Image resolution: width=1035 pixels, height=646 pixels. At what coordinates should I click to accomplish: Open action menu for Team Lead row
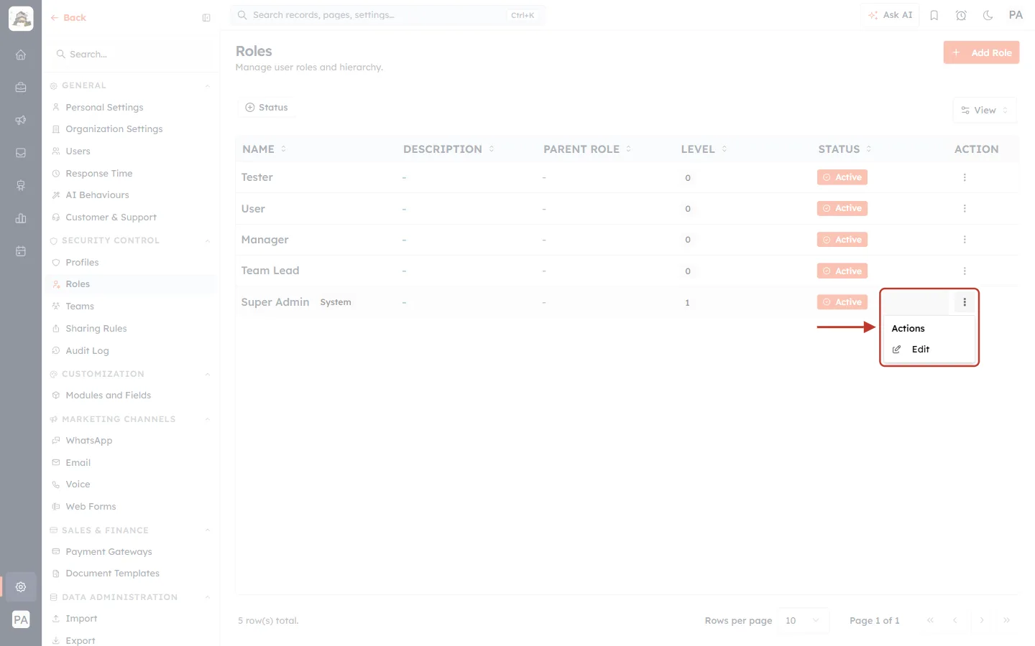[965, 271]
